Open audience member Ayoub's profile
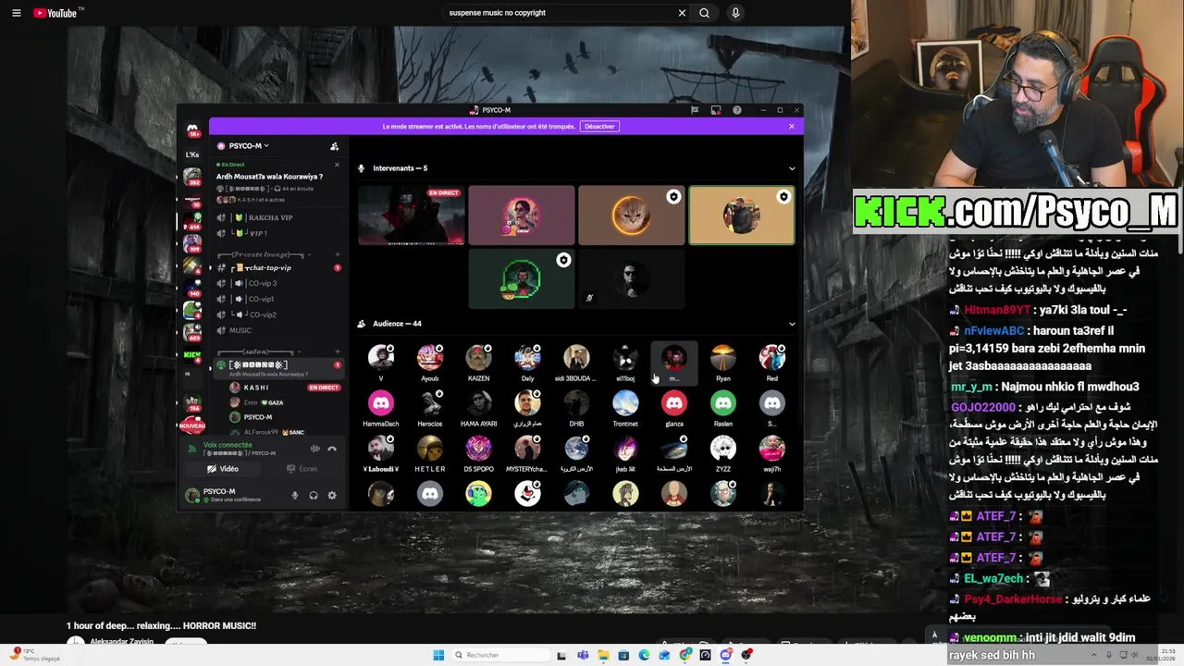The image size is (1184, 666). click(430, 362)
